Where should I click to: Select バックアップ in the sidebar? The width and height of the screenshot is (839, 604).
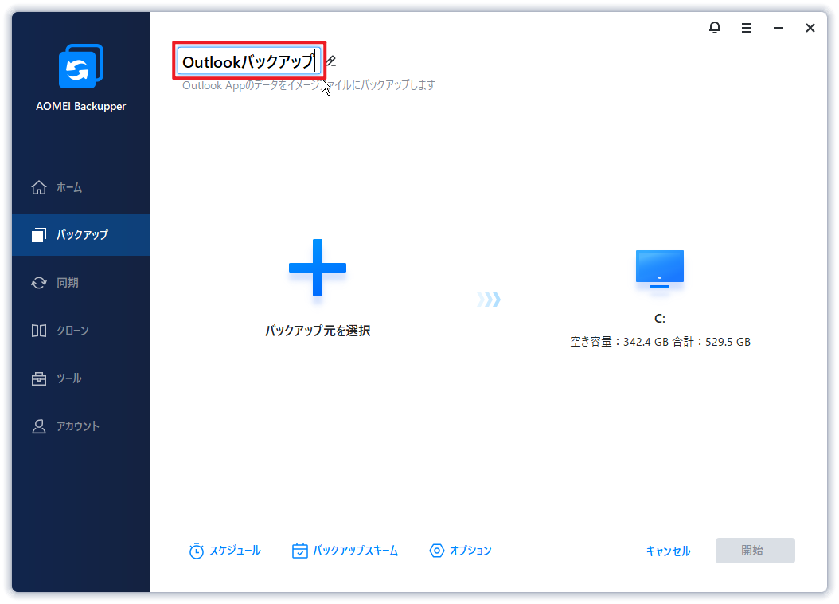(x=81, y=235)
